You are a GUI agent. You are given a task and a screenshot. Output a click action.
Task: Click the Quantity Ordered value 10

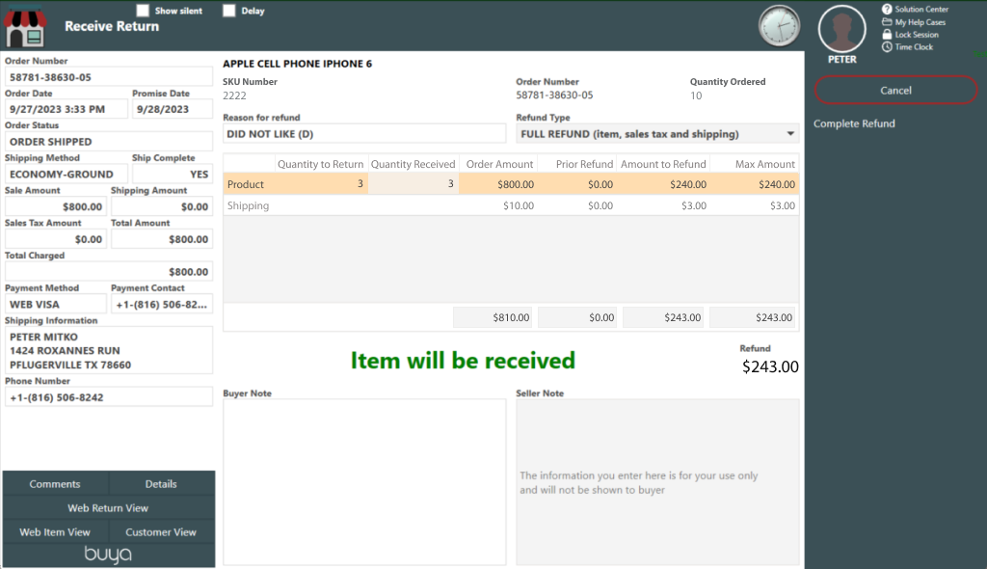click(696, 95)
